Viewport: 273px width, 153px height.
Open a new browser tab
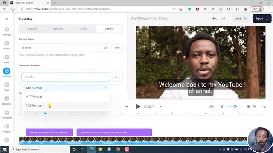pos(54,3)
